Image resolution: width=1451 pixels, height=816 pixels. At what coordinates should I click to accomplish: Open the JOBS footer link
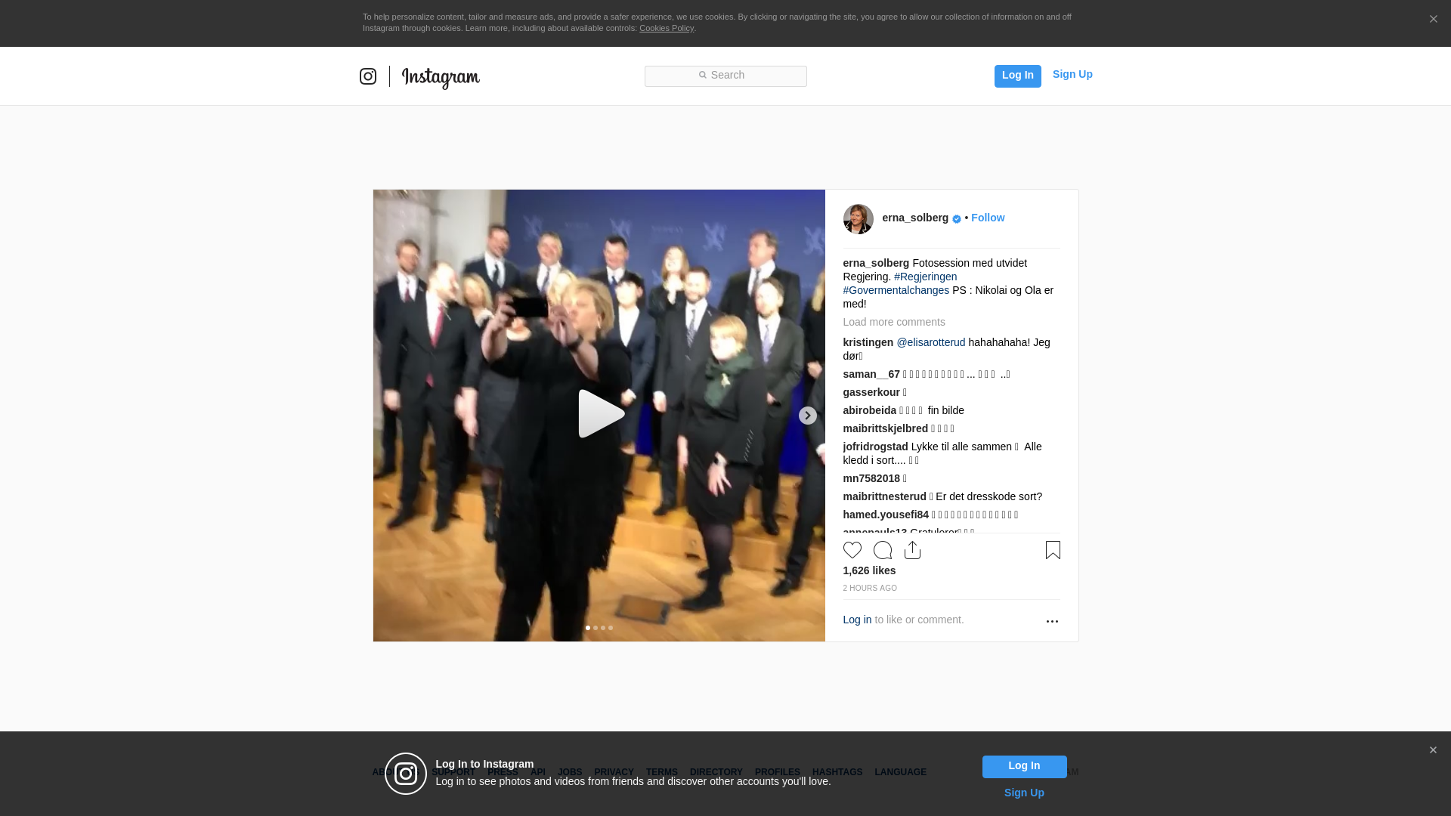tap(570, 772)
